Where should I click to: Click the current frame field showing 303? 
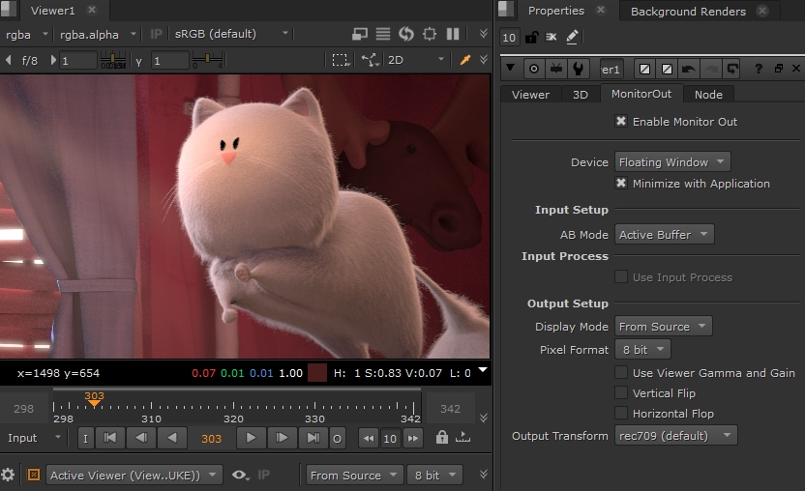tap(211, 439)
